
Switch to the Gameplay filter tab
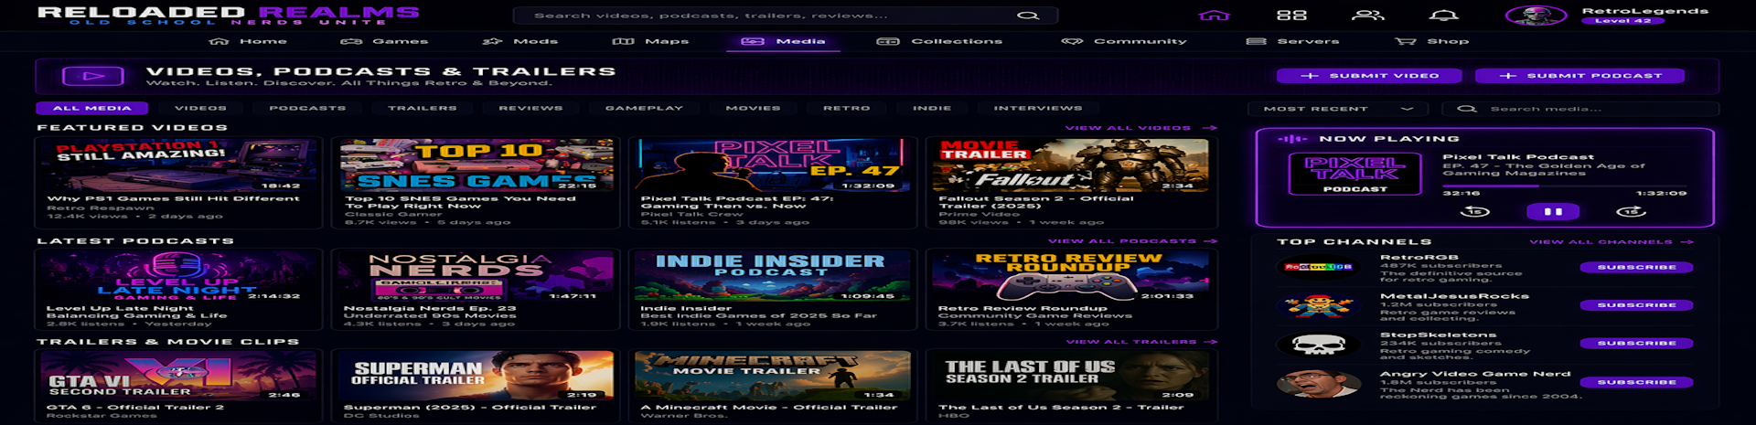point(644,108)
